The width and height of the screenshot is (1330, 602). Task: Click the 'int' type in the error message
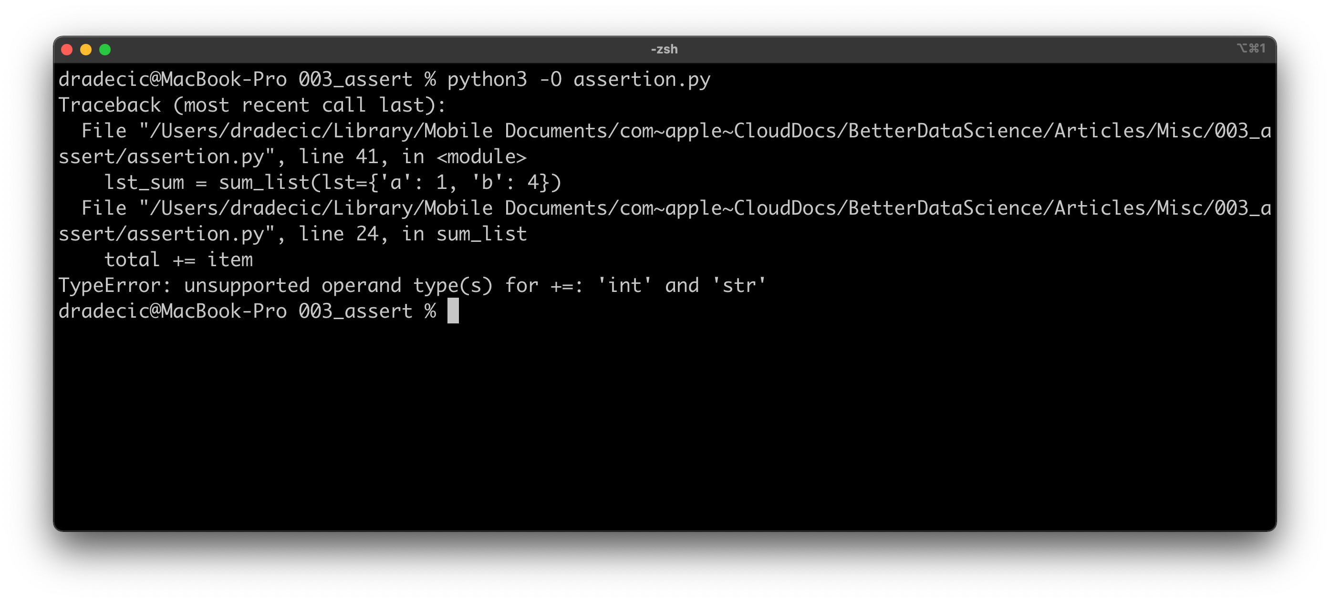(624, 286)
